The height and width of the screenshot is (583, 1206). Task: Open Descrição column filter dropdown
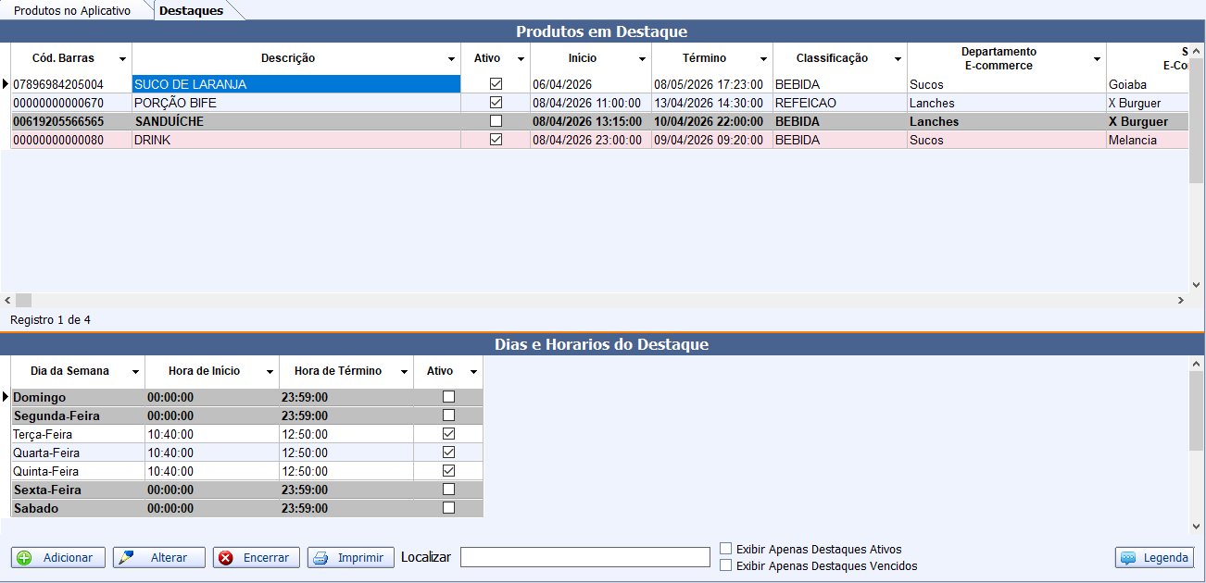[451, 59]
